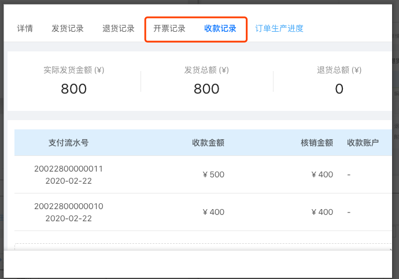Click the 核销金额 column header
This screenshot has width=399, height=279.
click(317, 143)
